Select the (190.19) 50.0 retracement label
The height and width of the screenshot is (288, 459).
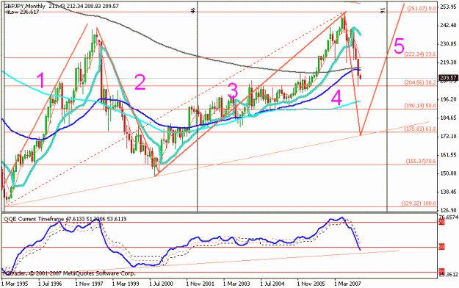pyautogui.click(x=420, y=106)
